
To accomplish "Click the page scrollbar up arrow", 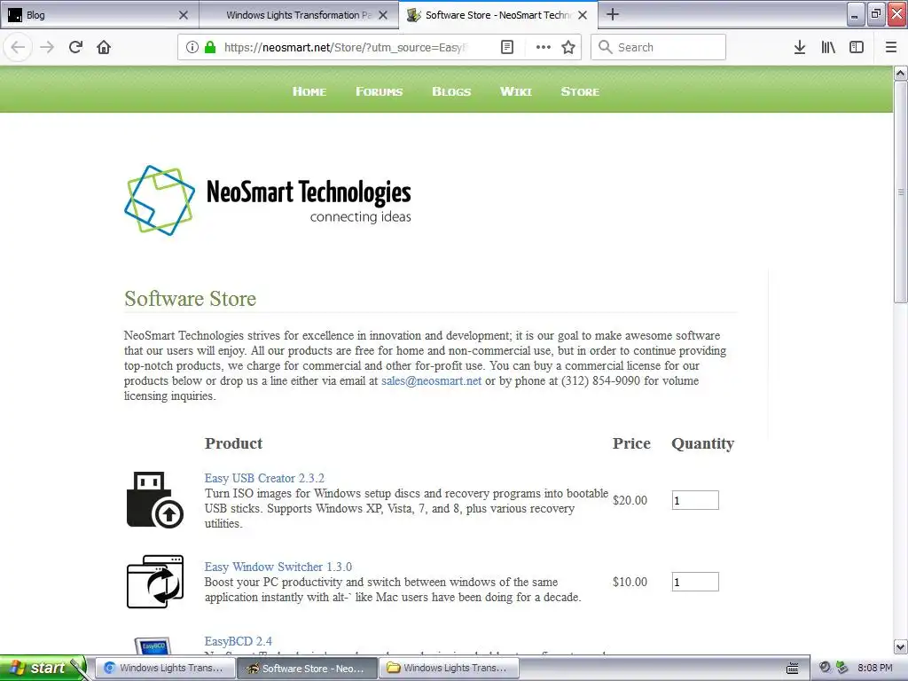I will click(901, 73).
